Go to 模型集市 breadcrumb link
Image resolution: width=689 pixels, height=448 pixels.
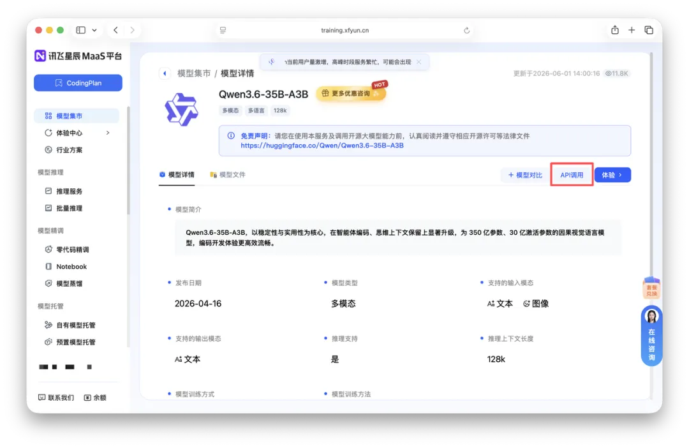point(194,73)
